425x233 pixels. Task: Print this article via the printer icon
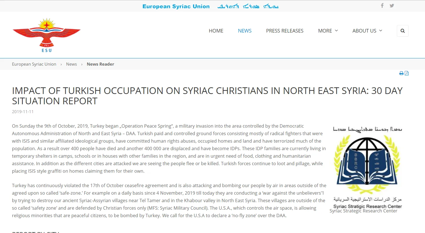[401, 73]
